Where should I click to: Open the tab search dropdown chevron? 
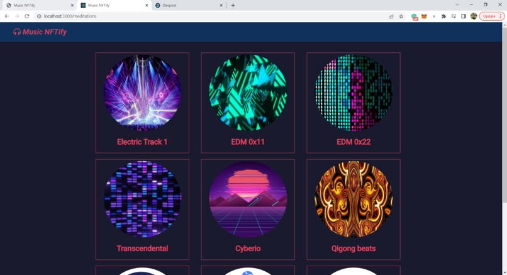coord(457,4)
